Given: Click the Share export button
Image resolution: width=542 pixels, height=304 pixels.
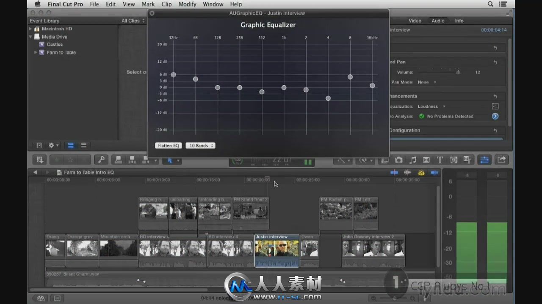Looking at the screenshot, I should point(501,160).
